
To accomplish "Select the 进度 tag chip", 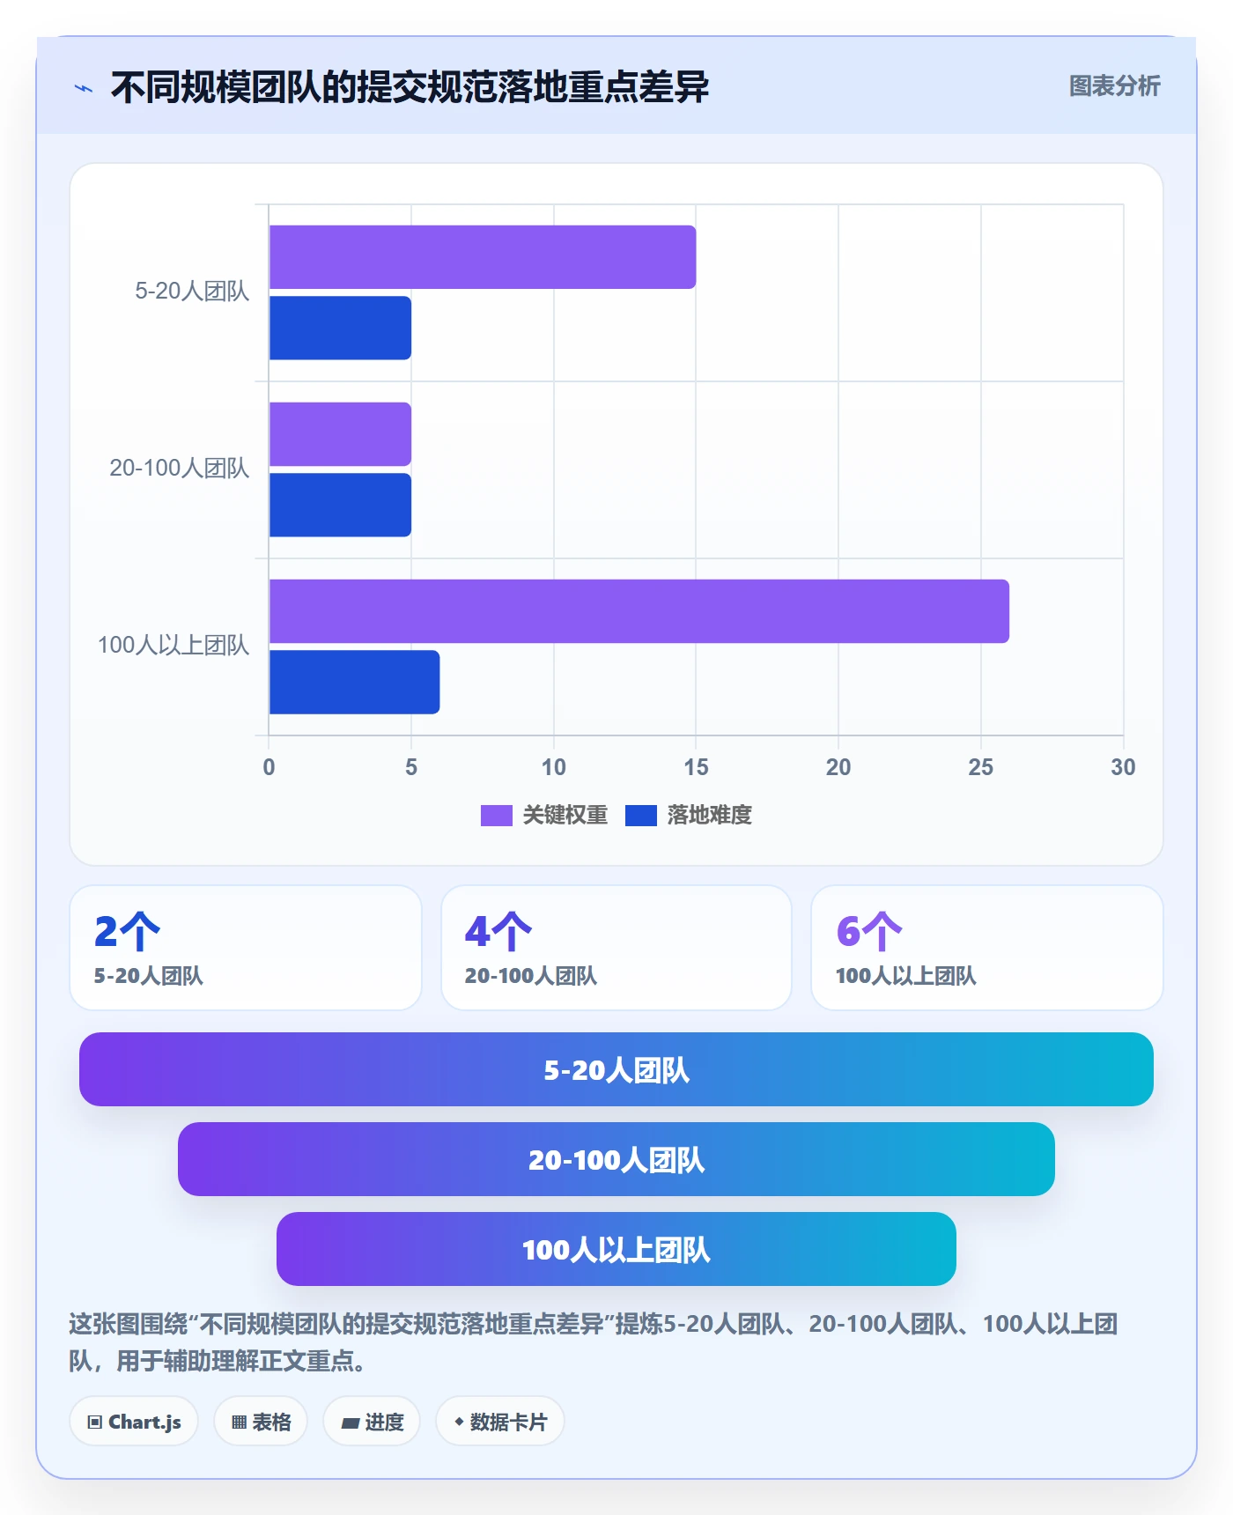I will click(x=372, y=1422).
